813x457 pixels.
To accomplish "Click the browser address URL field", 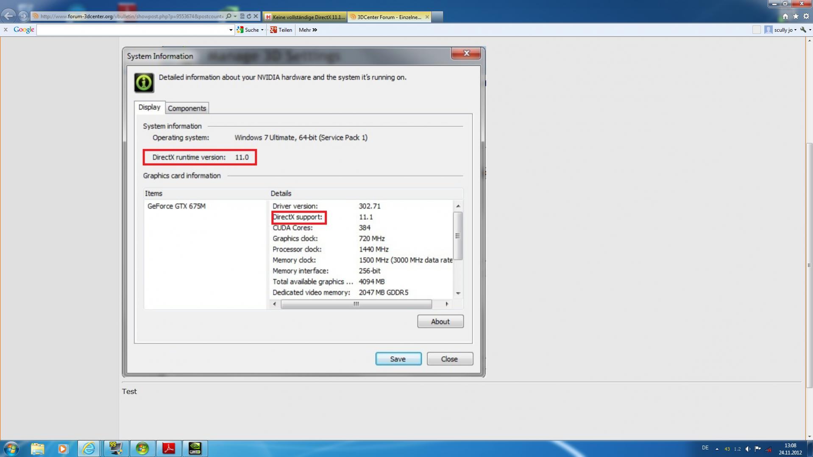I will [x=131, y=17].
